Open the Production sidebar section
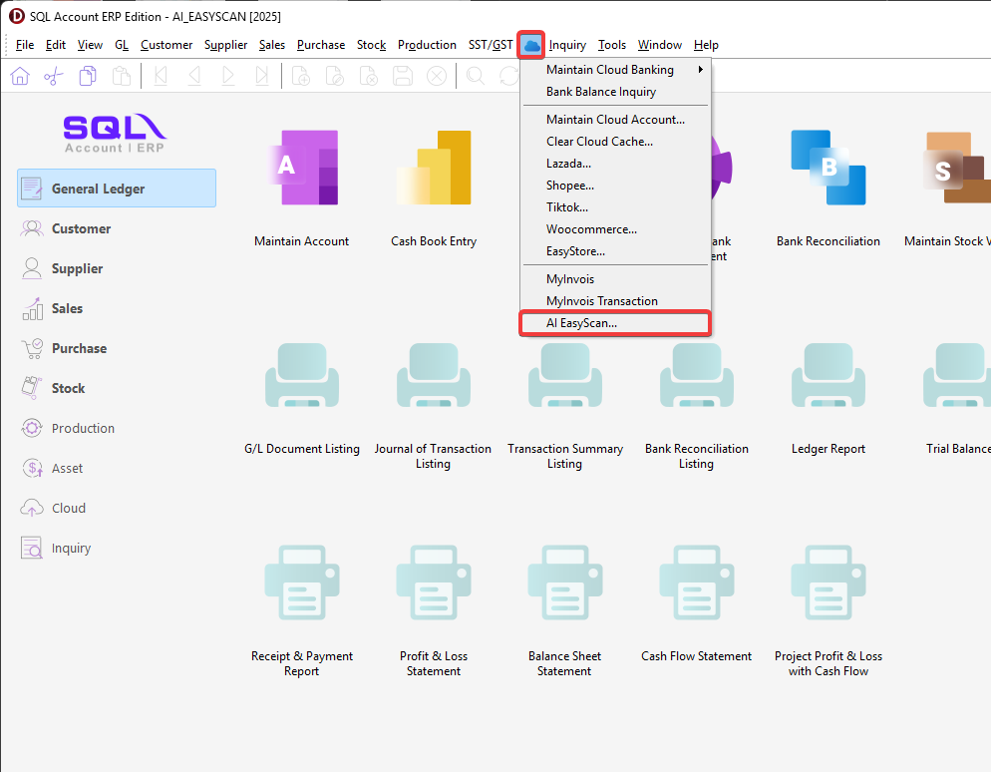 [83, 428]
